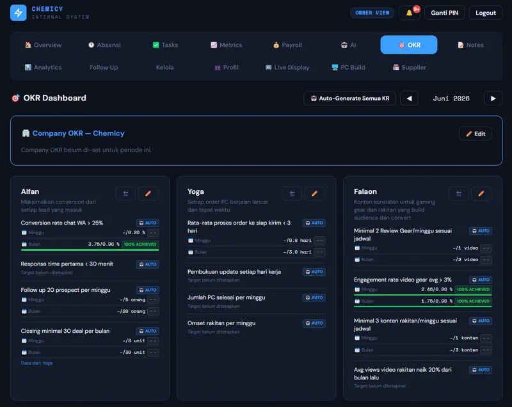
Task: Click AUTO badge for Avg views video rakitan
Action: [x=481, y=370]
